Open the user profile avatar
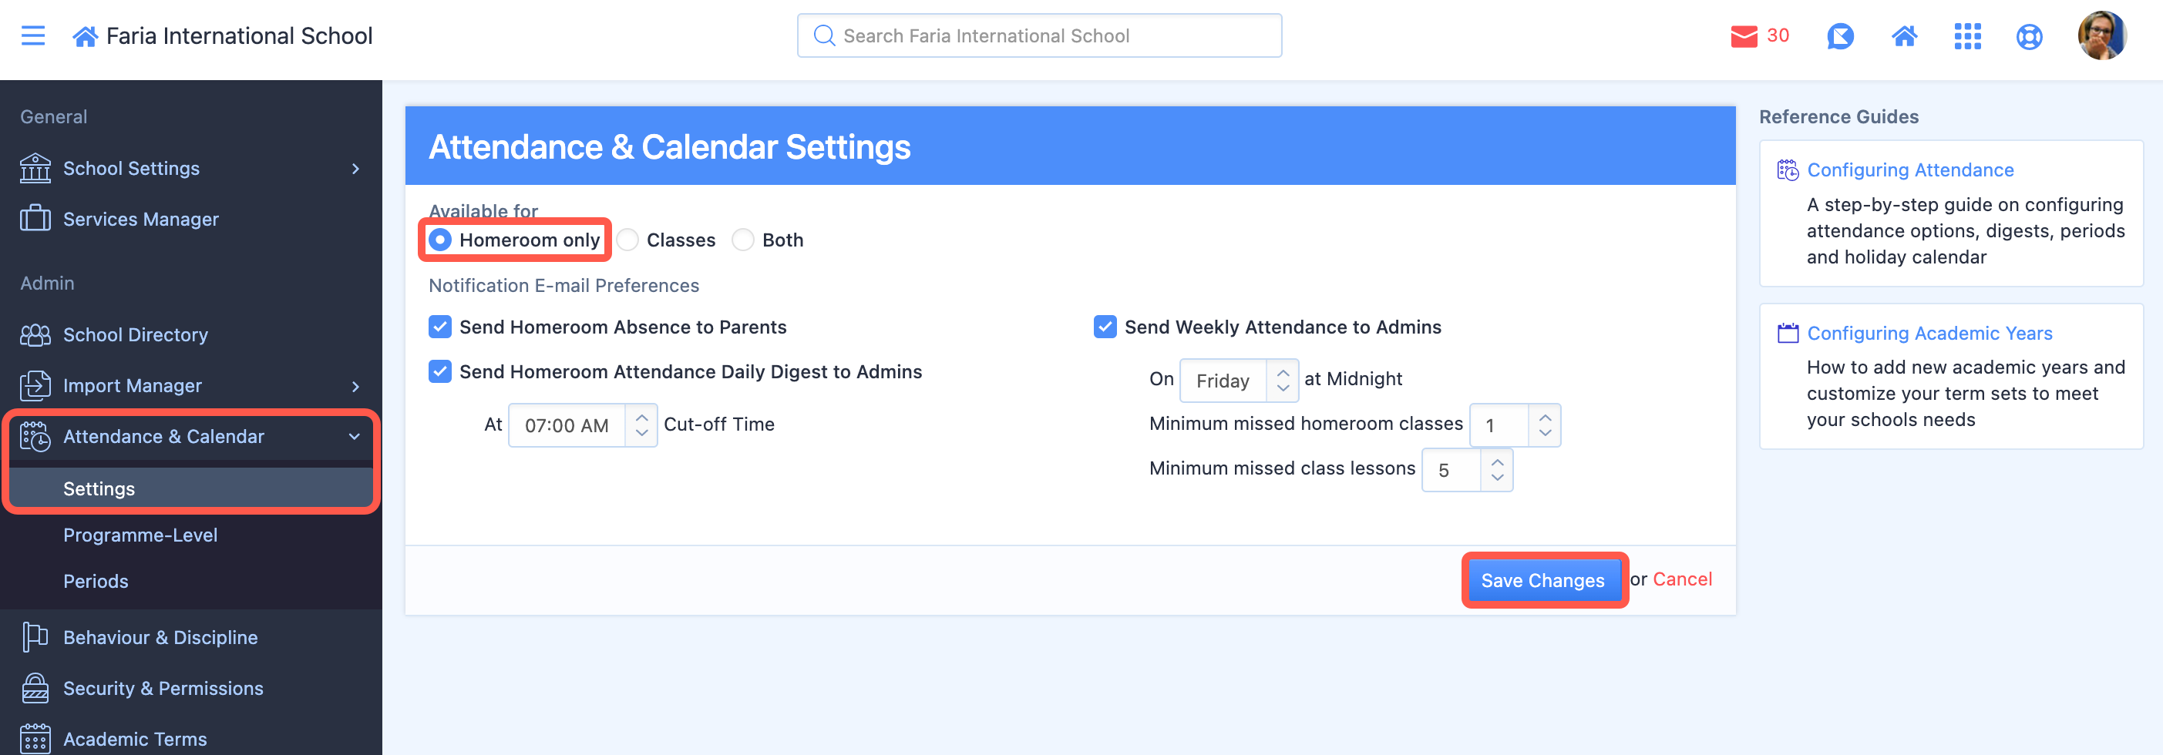Viewport: 2163px width, 755px height. click(2101, 36)
